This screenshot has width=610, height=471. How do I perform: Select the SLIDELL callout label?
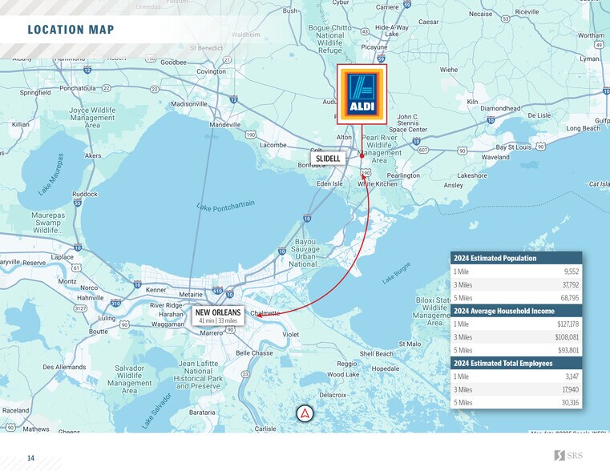click(x=328, y=159)
